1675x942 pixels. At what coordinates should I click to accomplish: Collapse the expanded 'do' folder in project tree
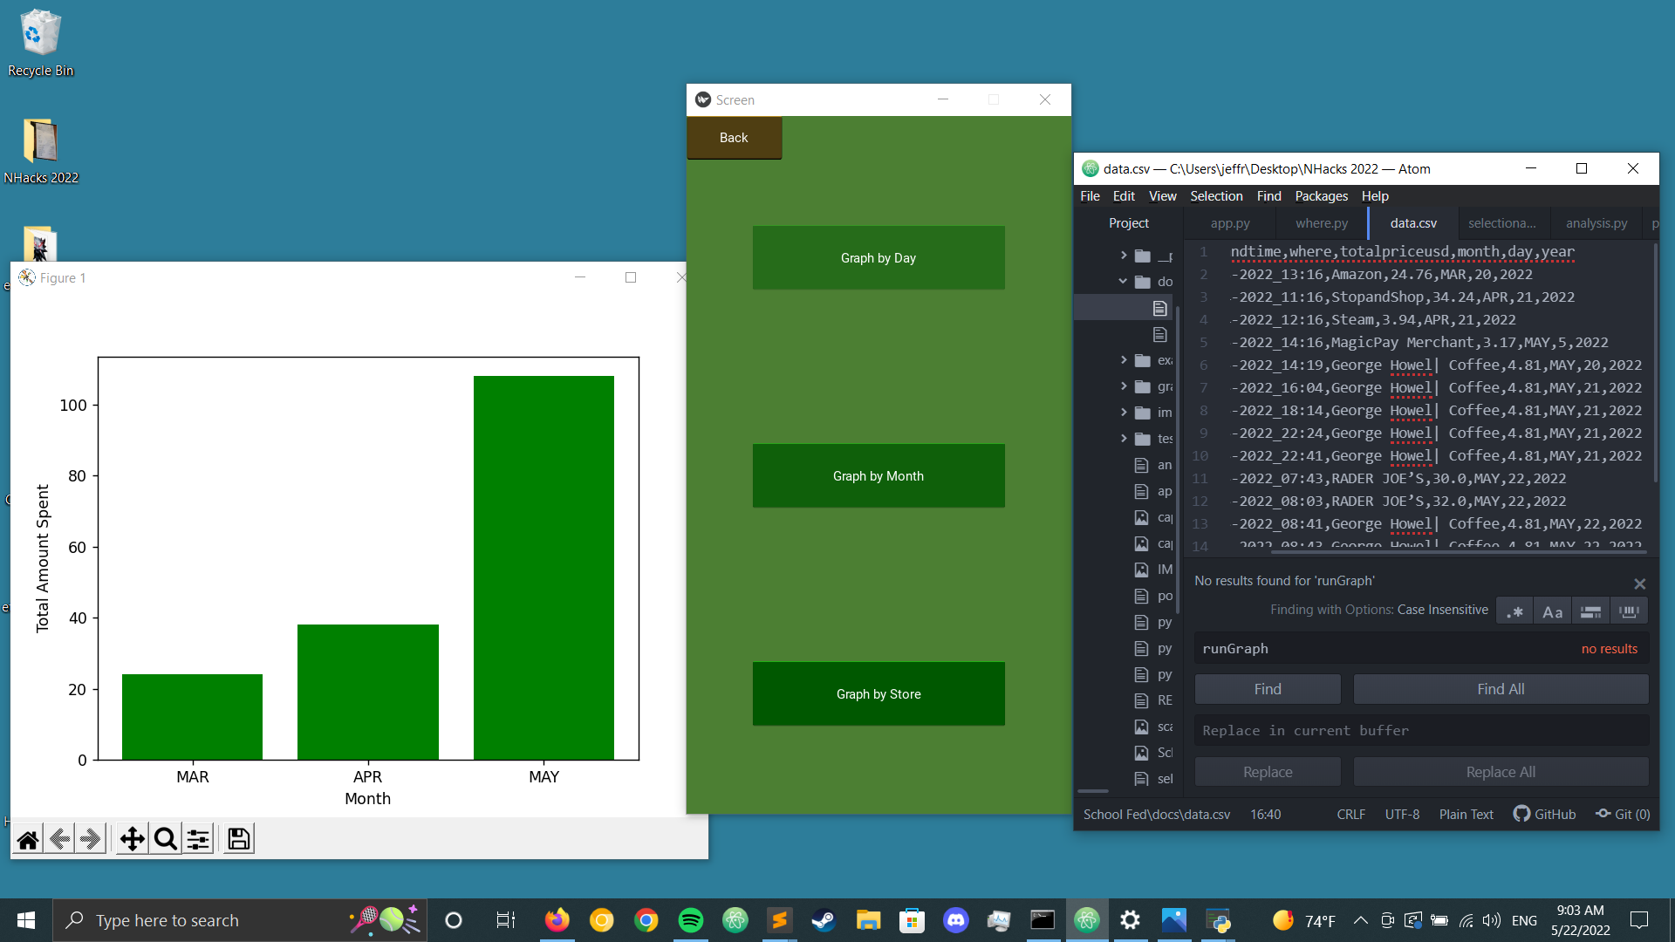click(x=1123, y=281)
